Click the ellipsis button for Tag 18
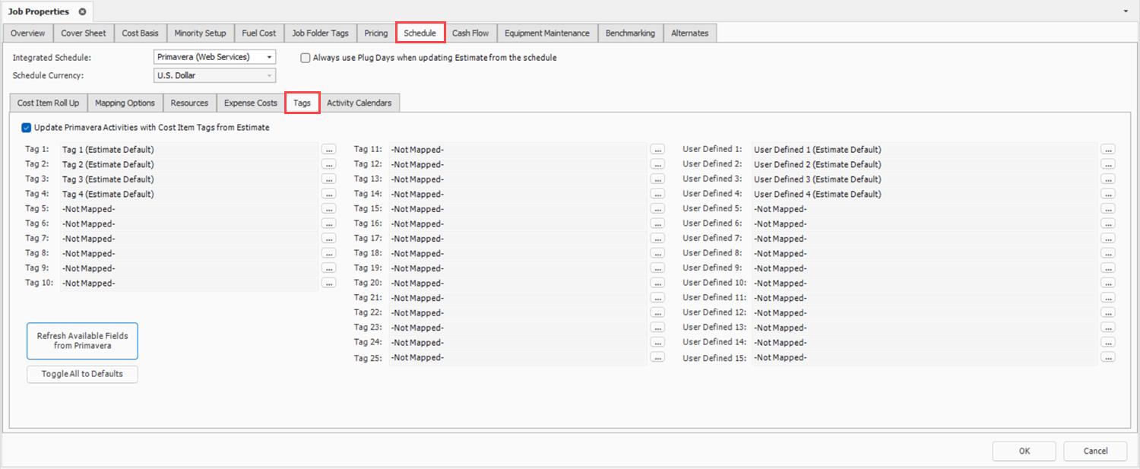 [x=657, y=253]
